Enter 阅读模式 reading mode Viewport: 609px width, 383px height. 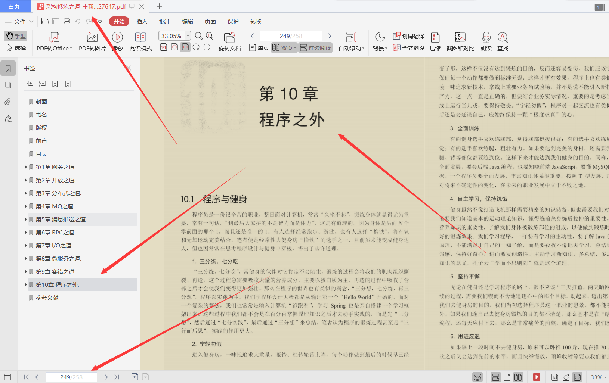(140, 42)
